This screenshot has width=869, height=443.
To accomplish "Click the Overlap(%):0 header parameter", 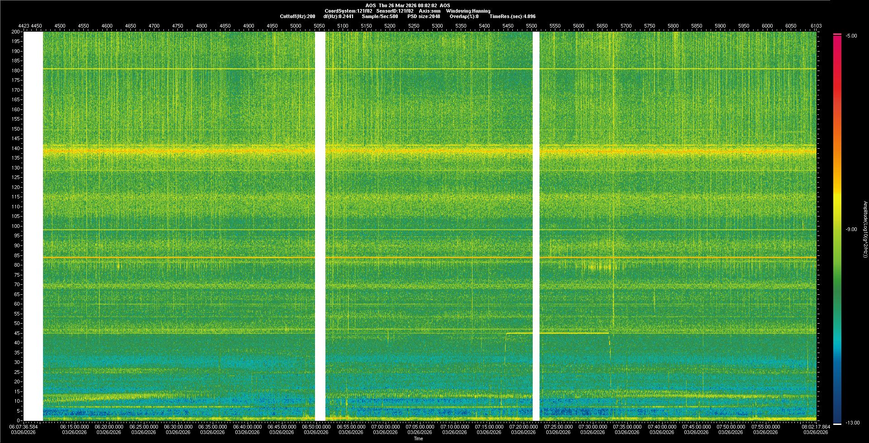I will point(464,16).
